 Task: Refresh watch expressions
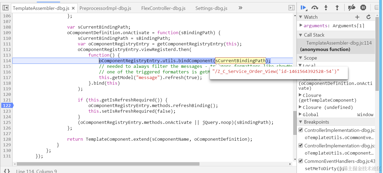(x=369, y=17)
